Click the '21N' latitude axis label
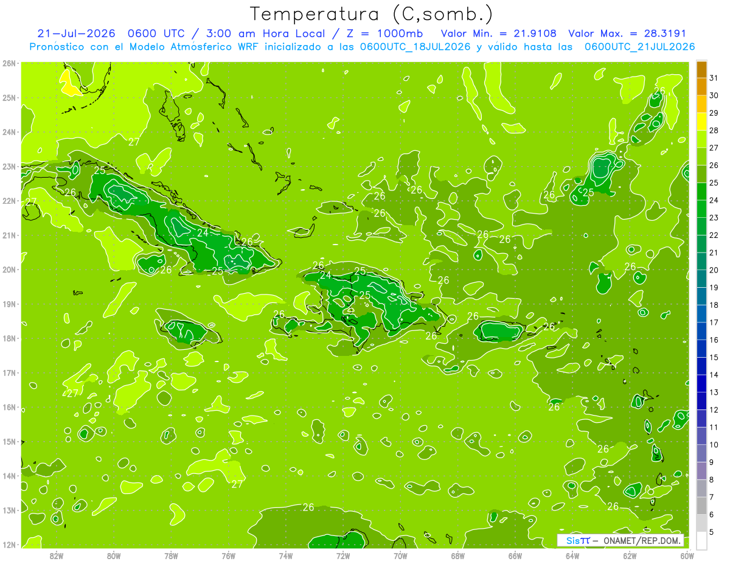 point(9,235)
